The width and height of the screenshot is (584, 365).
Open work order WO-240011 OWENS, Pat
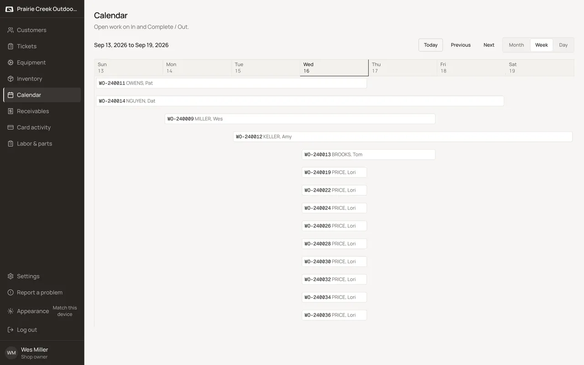point(231,83)
